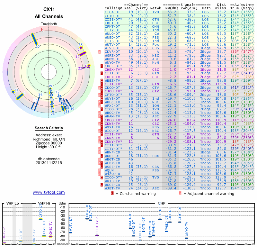
Task: Click the 'C' warning icon beside WGCE-CA row
Action: coord(102,185)
